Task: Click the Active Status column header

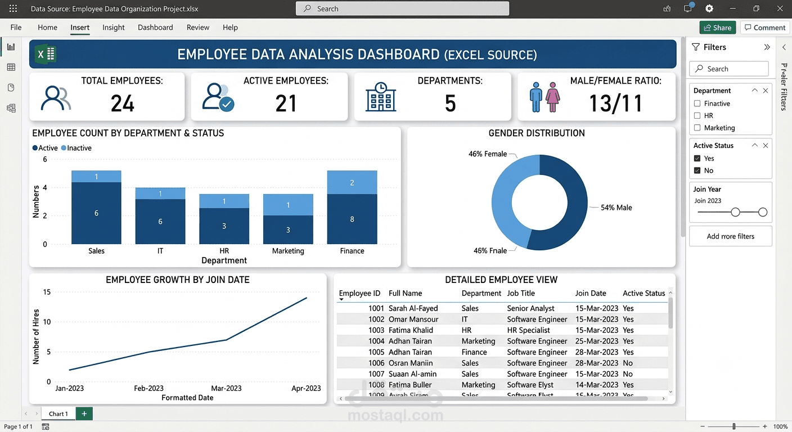Action: (644, 293)
